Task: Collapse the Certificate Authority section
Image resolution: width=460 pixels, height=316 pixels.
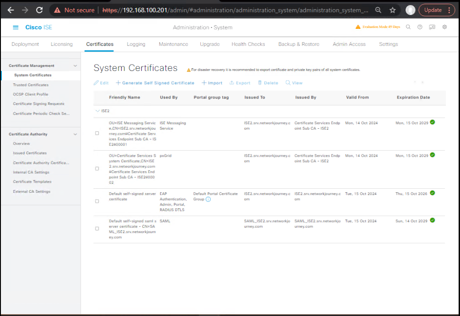Action: pos(75,134)
